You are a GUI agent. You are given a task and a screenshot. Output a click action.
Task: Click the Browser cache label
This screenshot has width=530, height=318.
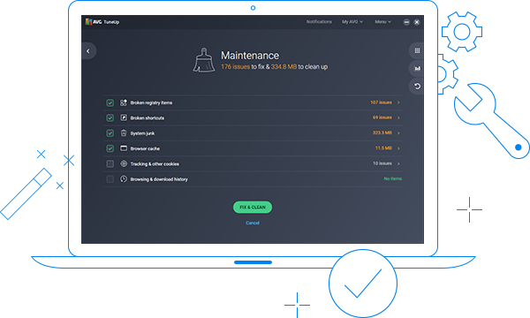point(145,148)
